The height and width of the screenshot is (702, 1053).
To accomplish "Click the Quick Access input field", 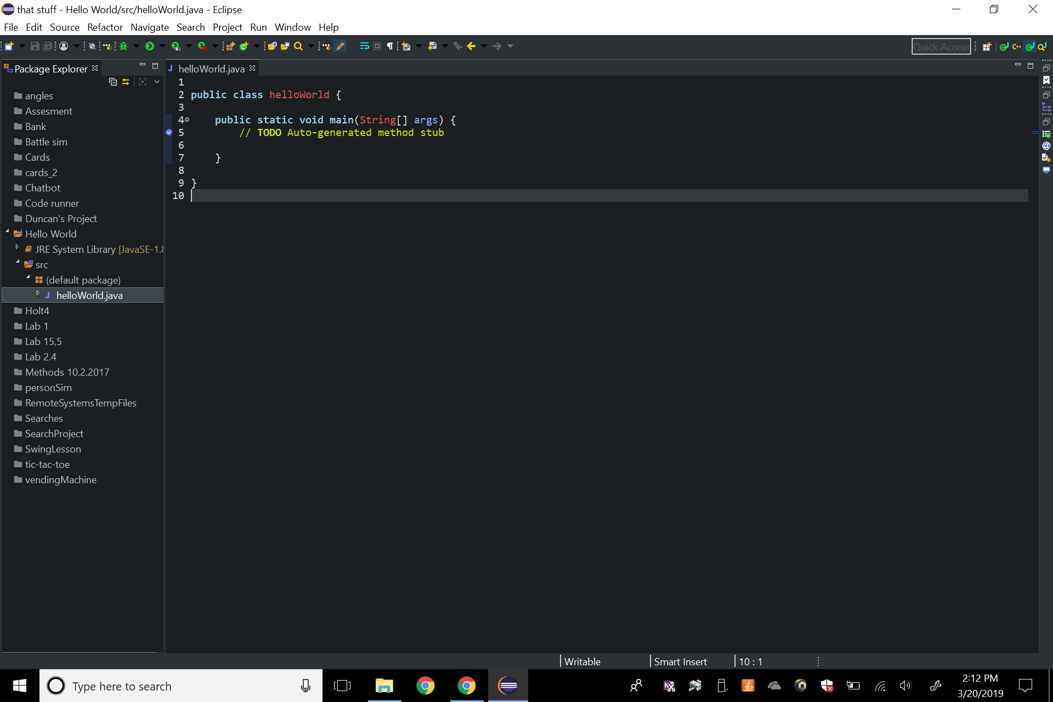I will (940, 46).
